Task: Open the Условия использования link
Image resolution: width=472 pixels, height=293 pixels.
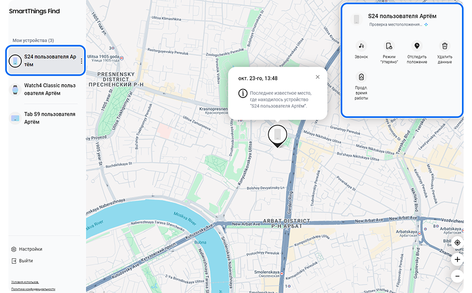Action: click(25, 282)
